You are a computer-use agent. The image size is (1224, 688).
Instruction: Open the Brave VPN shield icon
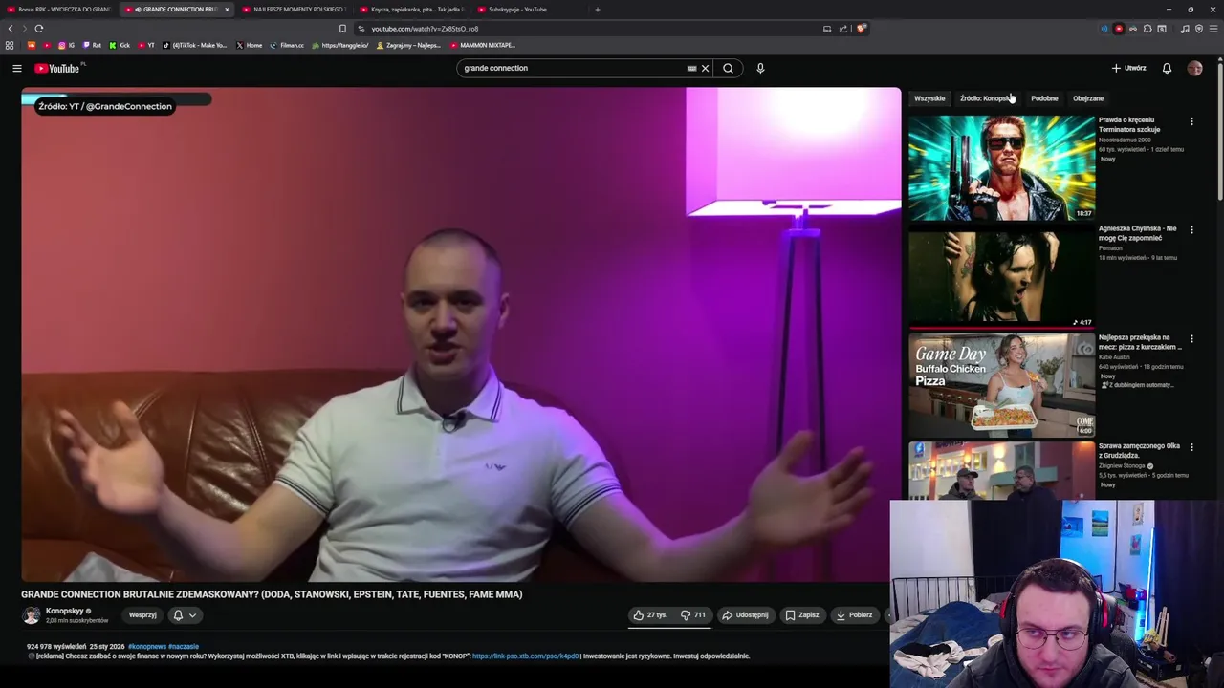[1199, 29]
